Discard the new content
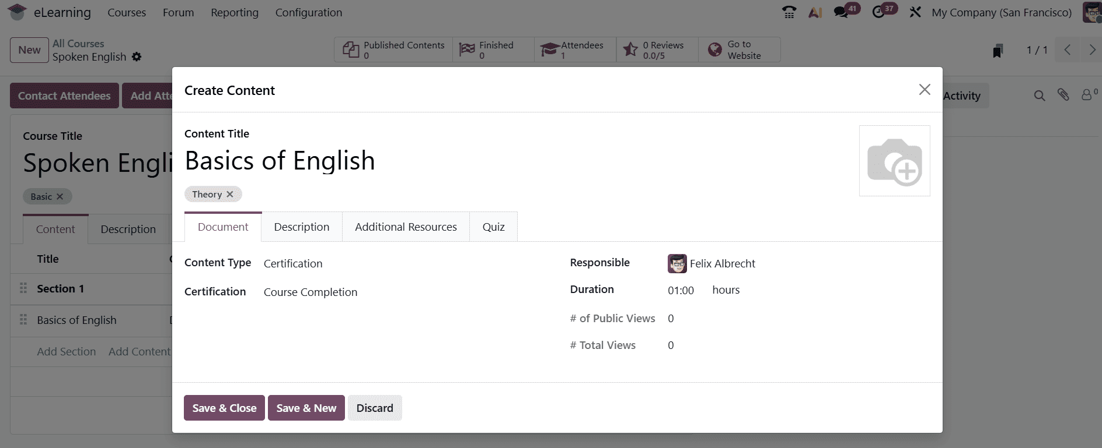The image size is (1102, 448). pos(375,408)
